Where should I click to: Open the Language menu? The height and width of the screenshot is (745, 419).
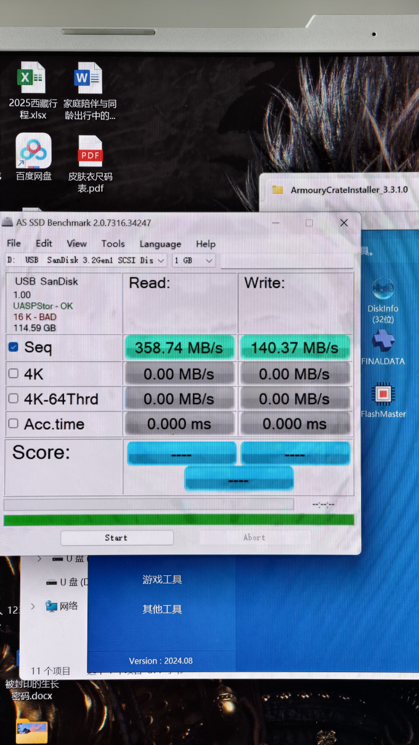point(160,244)
